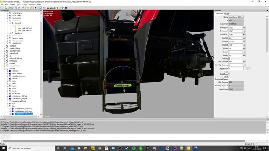Click the blue terrain paint tool icon

pyautogui.click(x=54, y=8)
